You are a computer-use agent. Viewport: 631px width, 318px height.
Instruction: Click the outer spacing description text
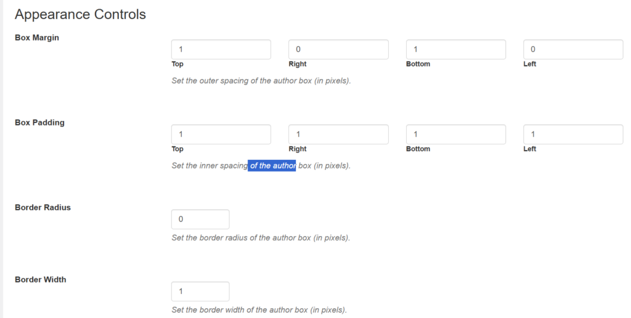[x=261, y=81]
